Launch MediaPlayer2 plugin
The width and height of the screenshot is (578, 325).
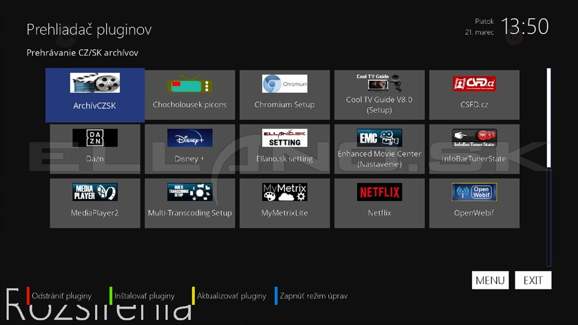pos(95,203)
